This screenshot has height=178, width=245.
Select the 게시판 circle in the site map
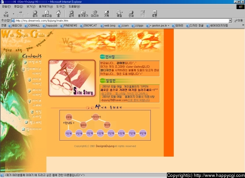[x=107, y=125]
